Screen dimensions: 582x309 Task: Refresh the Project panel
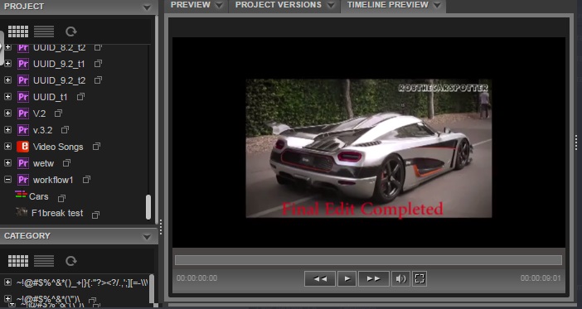tap(71, 31)
